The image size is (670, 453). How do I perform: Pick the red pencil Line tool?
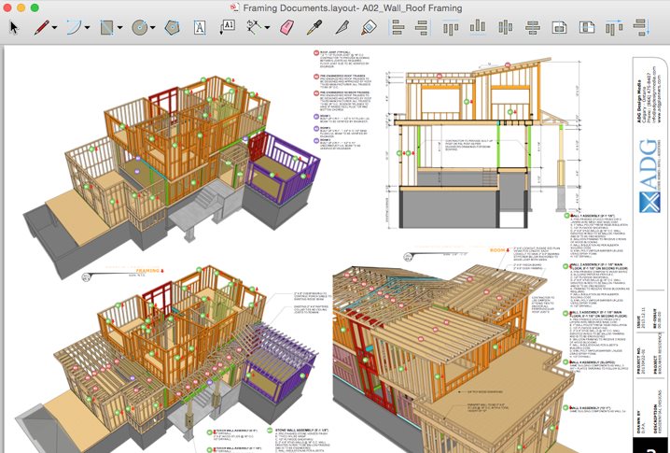(41, 27)
